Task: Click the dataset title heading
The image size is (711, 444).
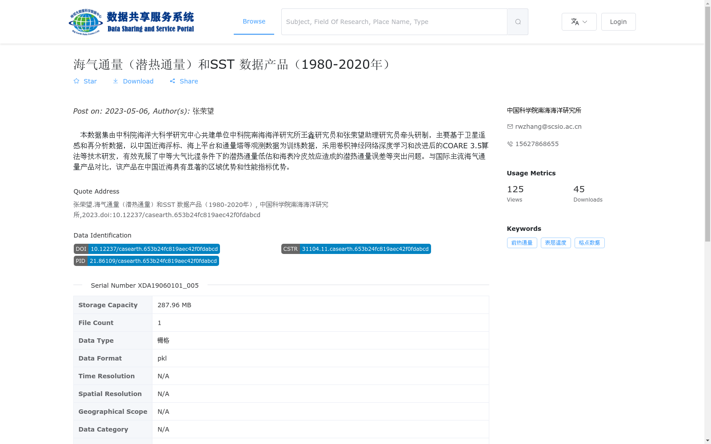Action: 232,64
